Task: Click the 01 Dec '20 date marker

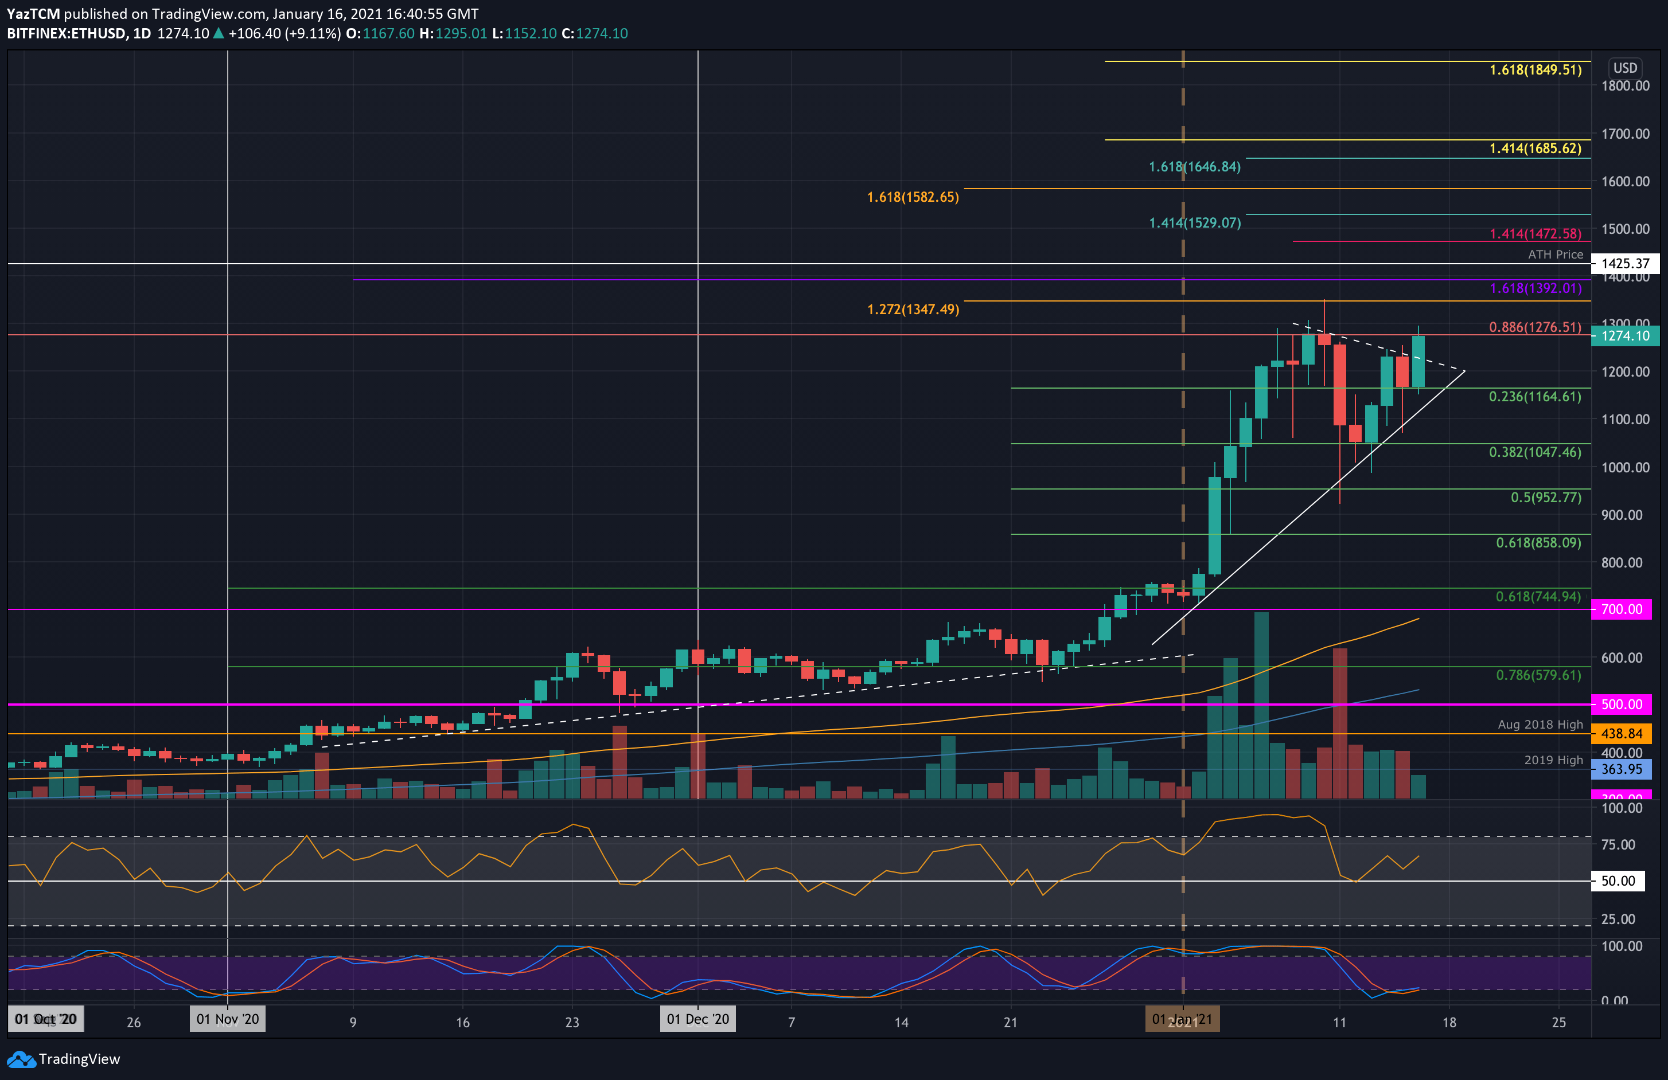Action: click(698, 1019)
